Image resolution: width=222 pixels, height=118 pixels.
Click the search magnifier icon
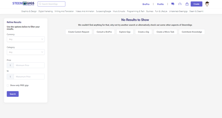pos(40,4)
